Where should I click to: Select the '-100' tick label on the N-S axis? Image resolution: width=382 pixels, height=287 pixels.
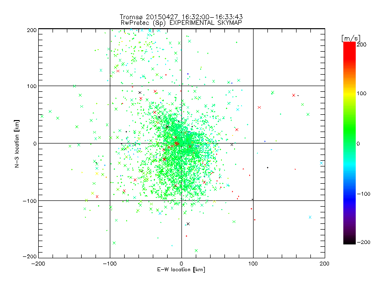point(30,201)
